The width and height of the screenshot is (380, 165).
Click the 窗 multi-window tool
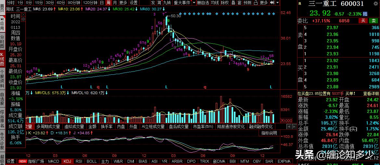pos(239,3)
